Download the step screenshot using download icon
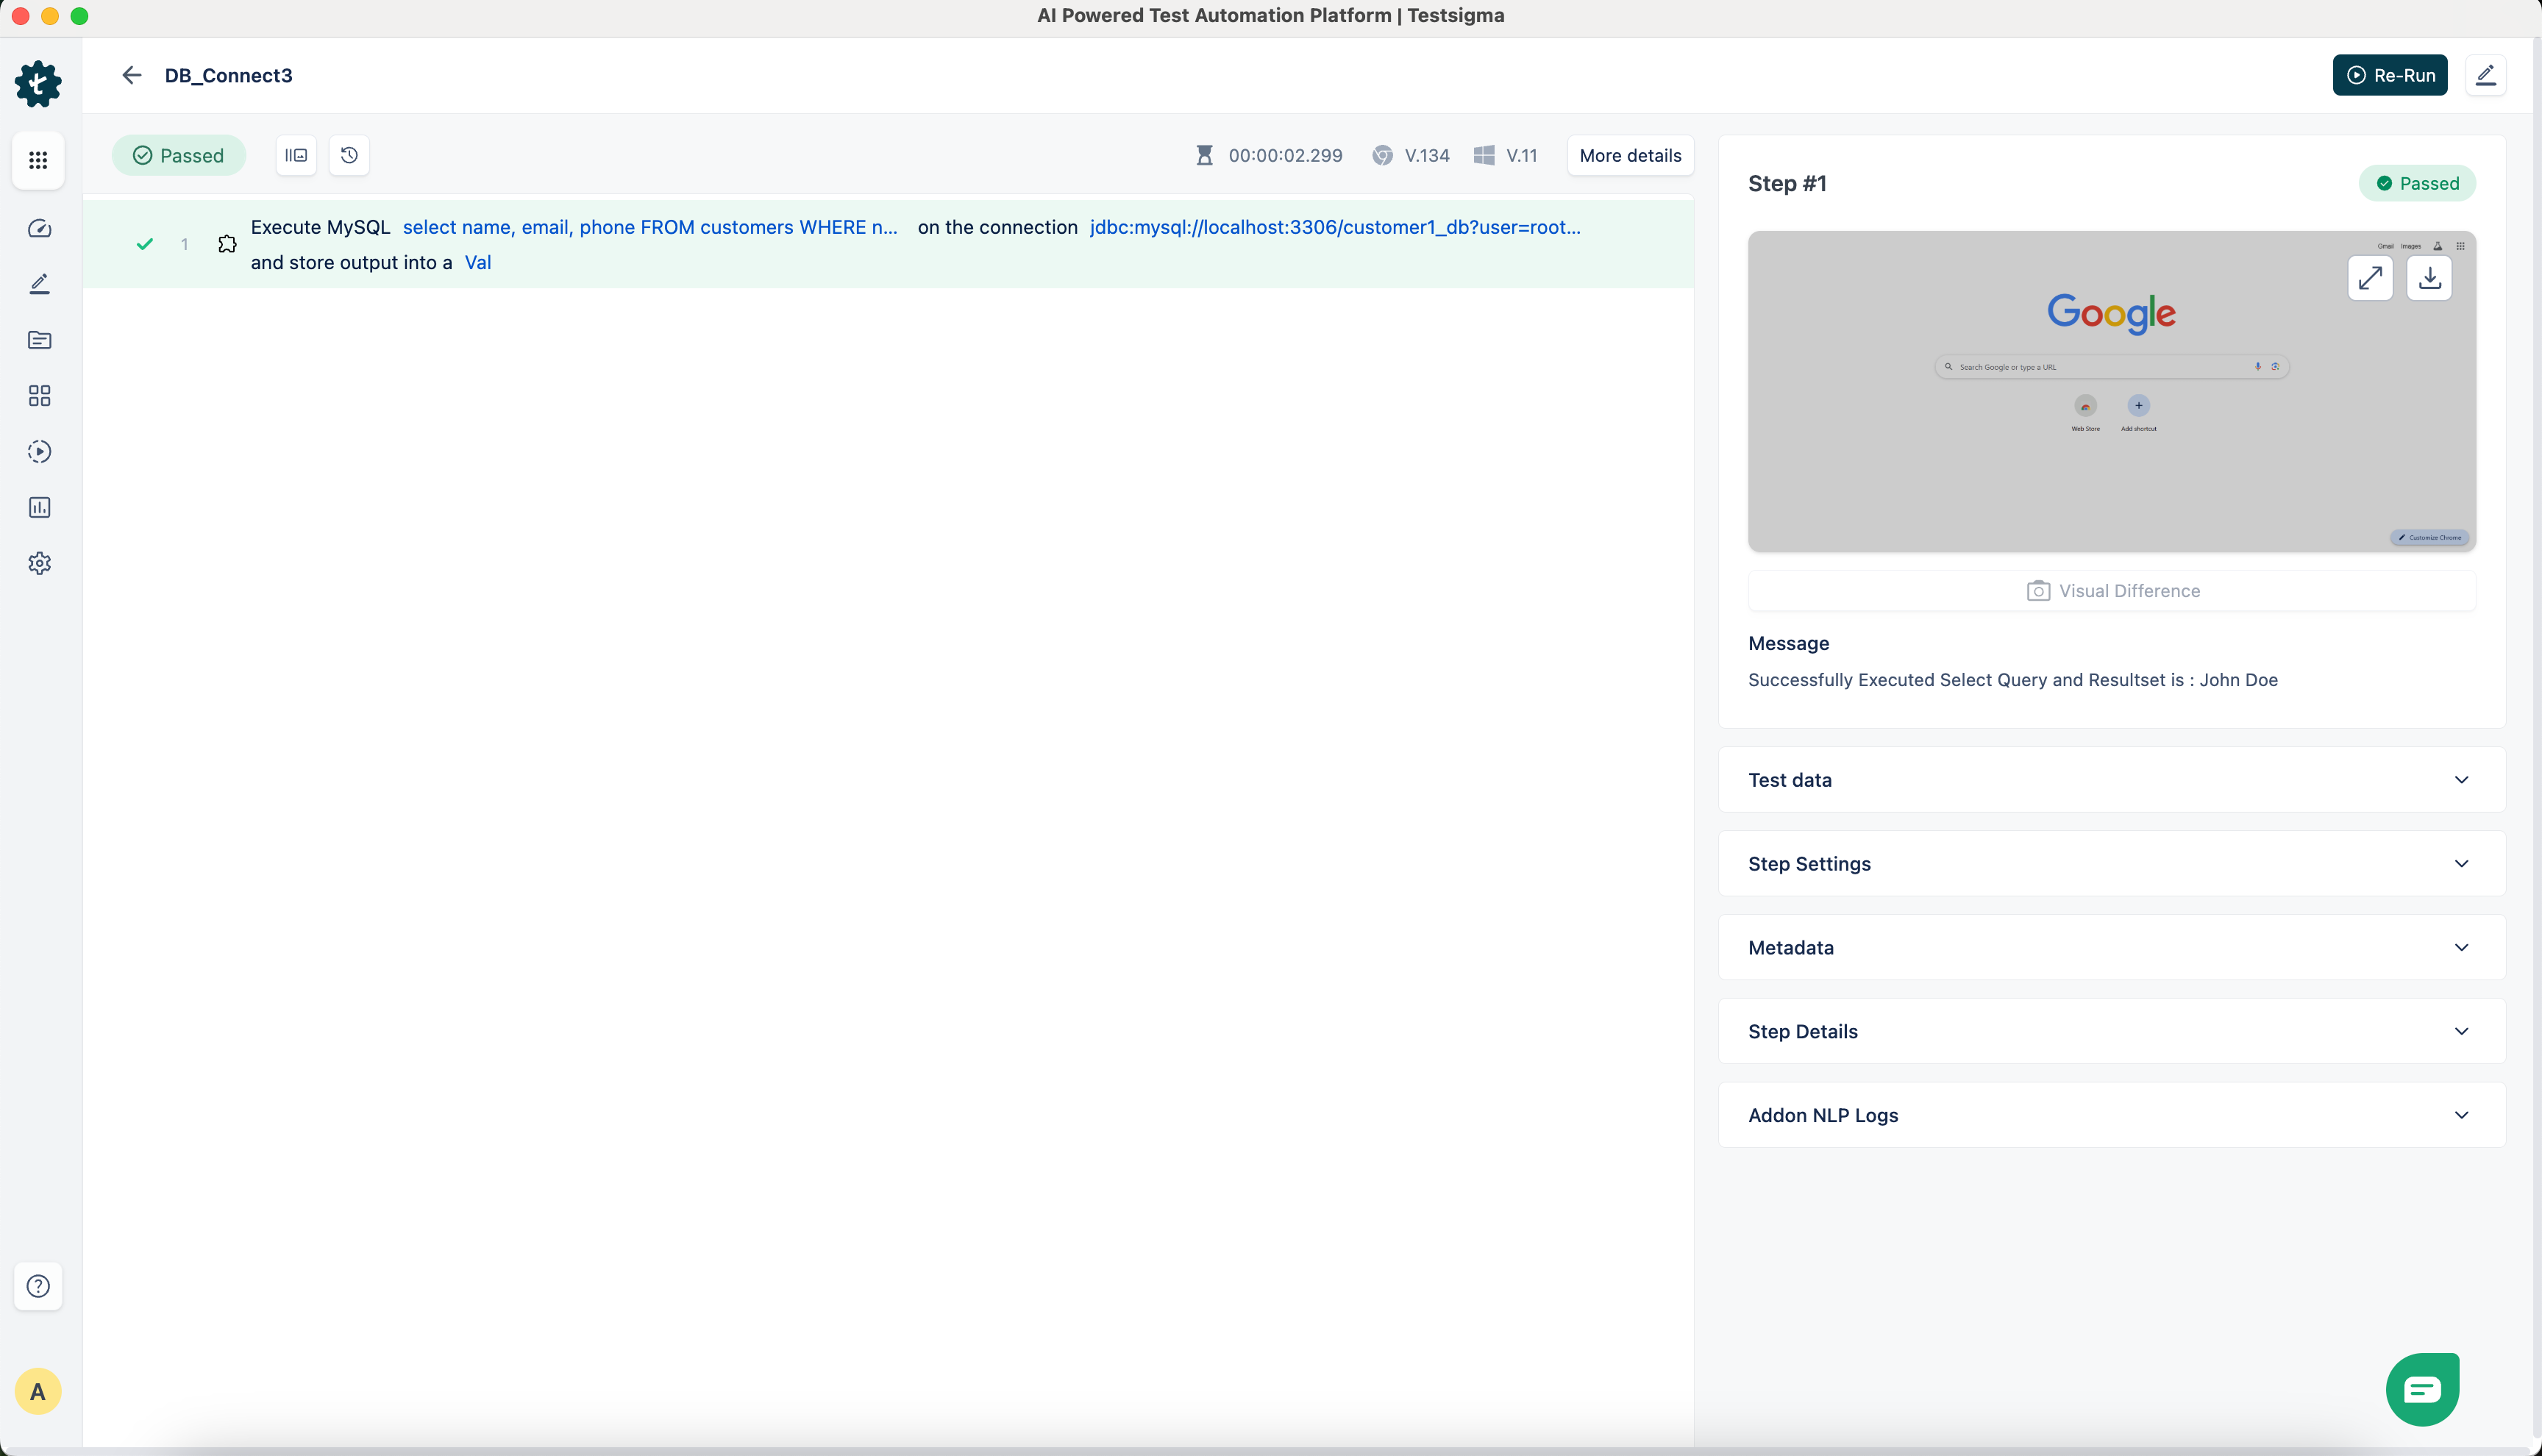The width and height of the screenshot is (2542, 1456). point(2429,278)
